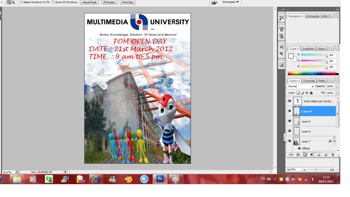Open the Workspace dropdown menu

point(230,2)
